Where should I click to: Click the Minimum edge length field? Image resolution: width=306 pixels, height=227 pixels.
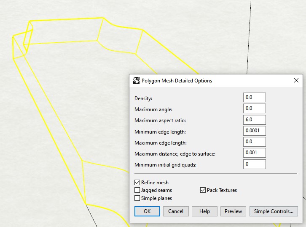click(x=255, y=131)
